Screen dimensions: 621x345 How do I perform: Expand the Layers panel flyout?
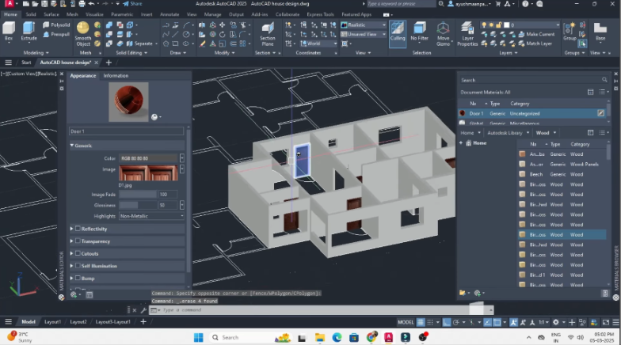tap(508, 52)
